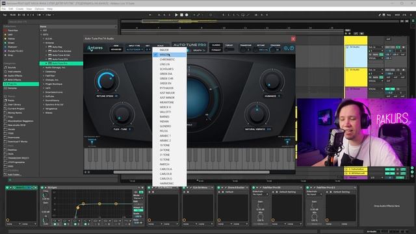This screenshot has width=416, height=234.
Task: Click the Tap tempo button
Action: coord(5,15)
